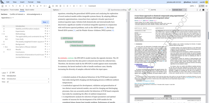Screen dimensions: 209x103
Task: Open the 100% zoom dropdown
Action: [x=193, y=6]
